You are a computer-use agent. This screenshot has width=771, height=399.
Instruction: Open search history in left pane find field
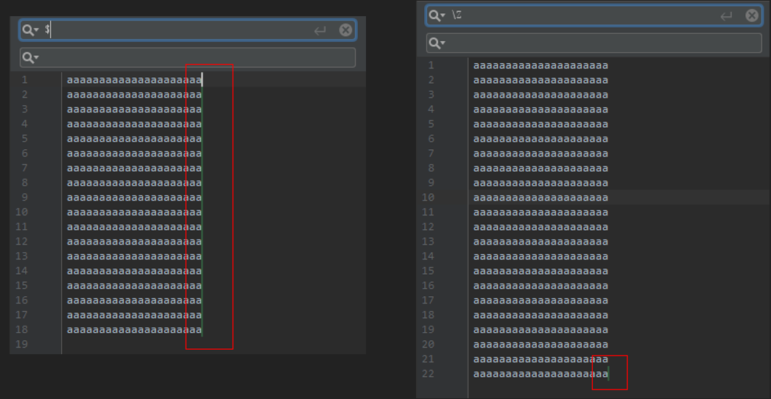tap(30, 30)
